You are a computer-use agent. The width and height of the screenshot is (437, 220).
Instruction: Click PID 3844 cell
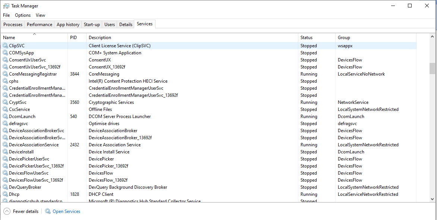click(x=75, y=74)
